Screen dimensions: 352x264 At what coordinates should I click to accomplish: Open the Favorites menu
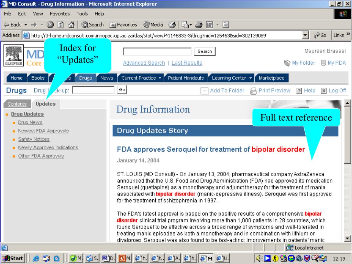pyautogui.click(x=60, y=14)
